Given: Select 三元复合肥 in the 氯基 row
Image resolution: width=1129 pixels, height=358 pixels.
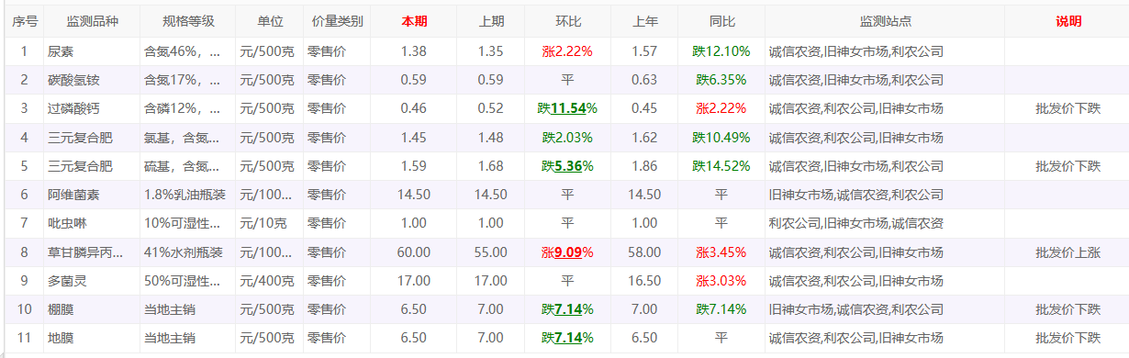Looking at the screenshot, I should pos(81,138).
